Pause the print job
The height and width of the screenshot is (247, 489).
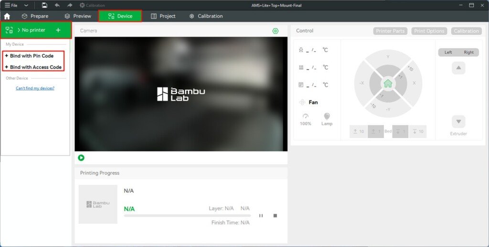[x=261, y=215]
